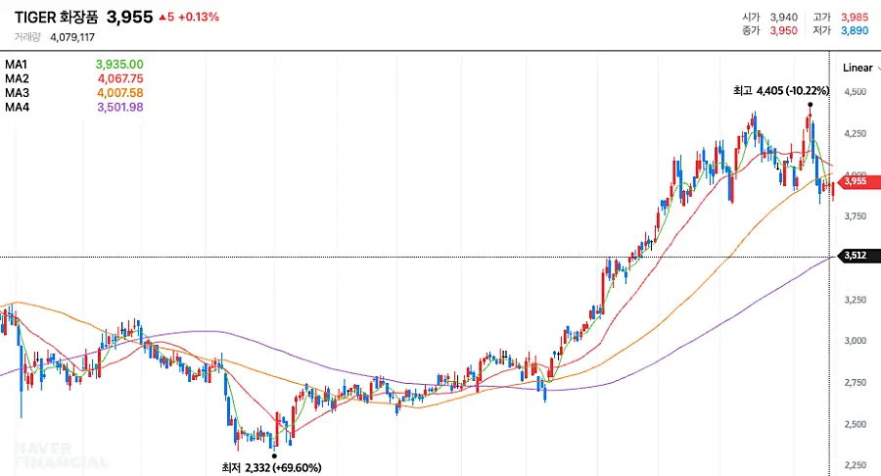Select the MA3 value 4,007.58
The width and height of the screenshot is (881, 476).
(x=120, y=93)
